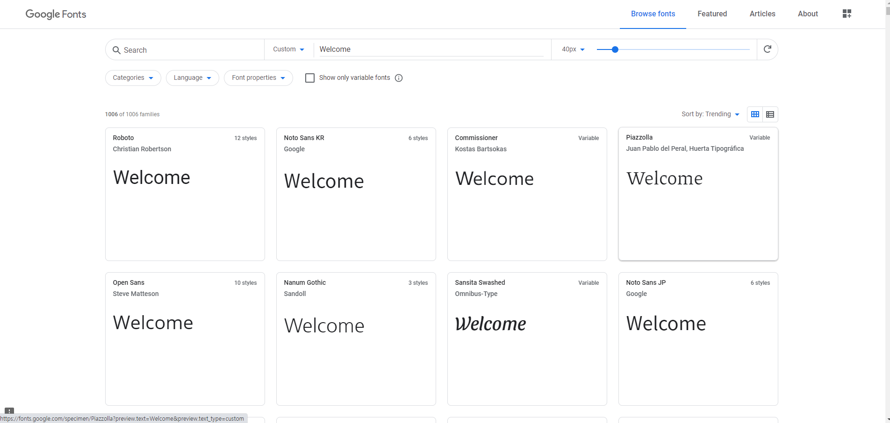The width and height of the screenshot is (890, 423).
Task: Open the Noto Sans JP font card
Action: point(698,339)
